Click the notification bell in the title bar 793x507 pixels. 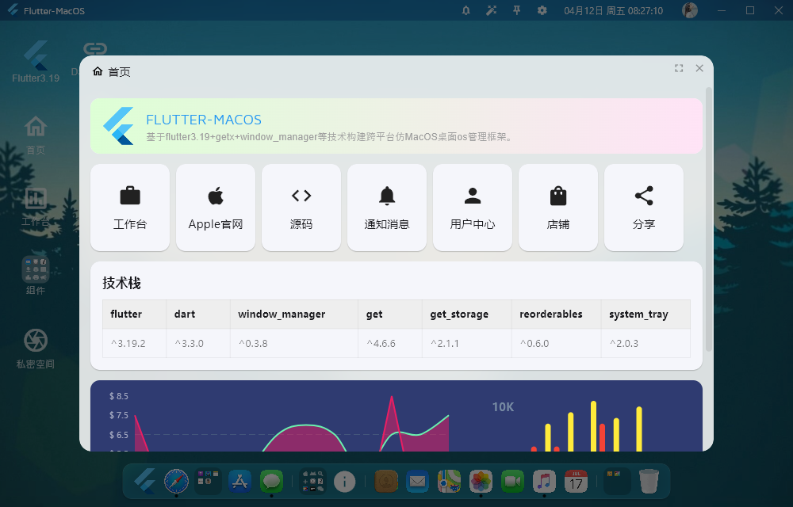point(465,10)
